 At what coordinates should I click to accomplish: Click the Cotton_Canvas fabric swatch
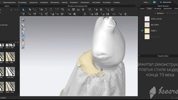[147, 19]
